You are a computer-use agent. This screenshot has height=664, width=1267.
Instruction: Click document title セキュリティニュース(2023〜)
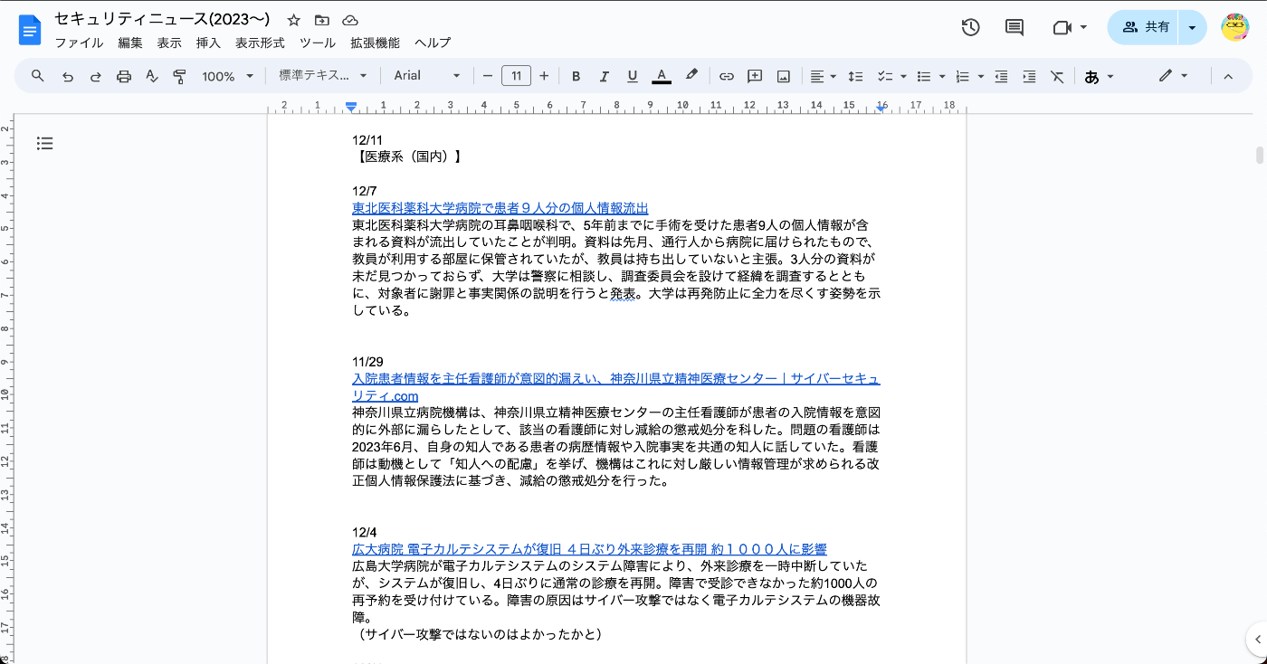pos(162,19)
